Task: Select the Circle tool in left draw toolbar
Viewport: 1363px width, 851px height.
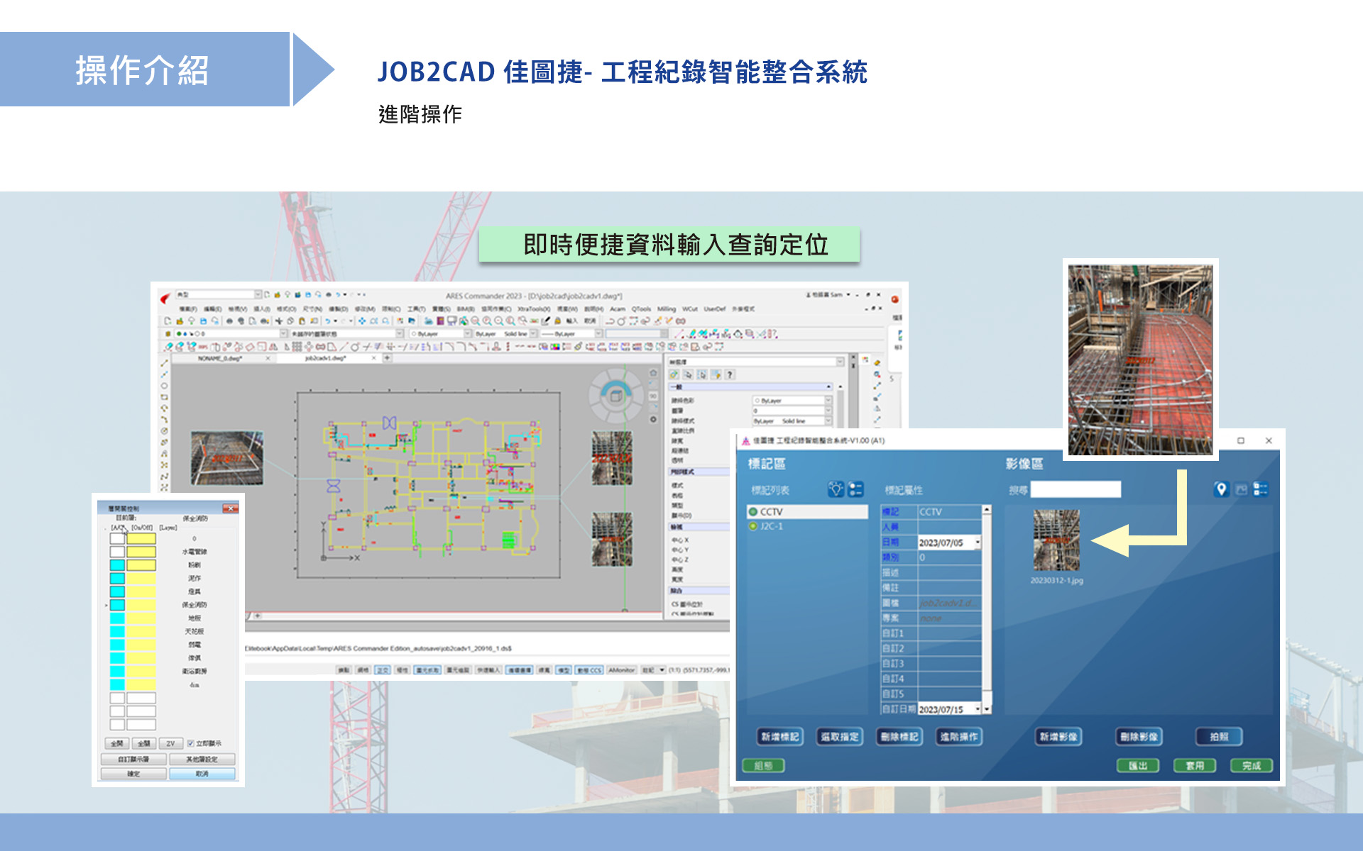Action: tap(164, 386)
